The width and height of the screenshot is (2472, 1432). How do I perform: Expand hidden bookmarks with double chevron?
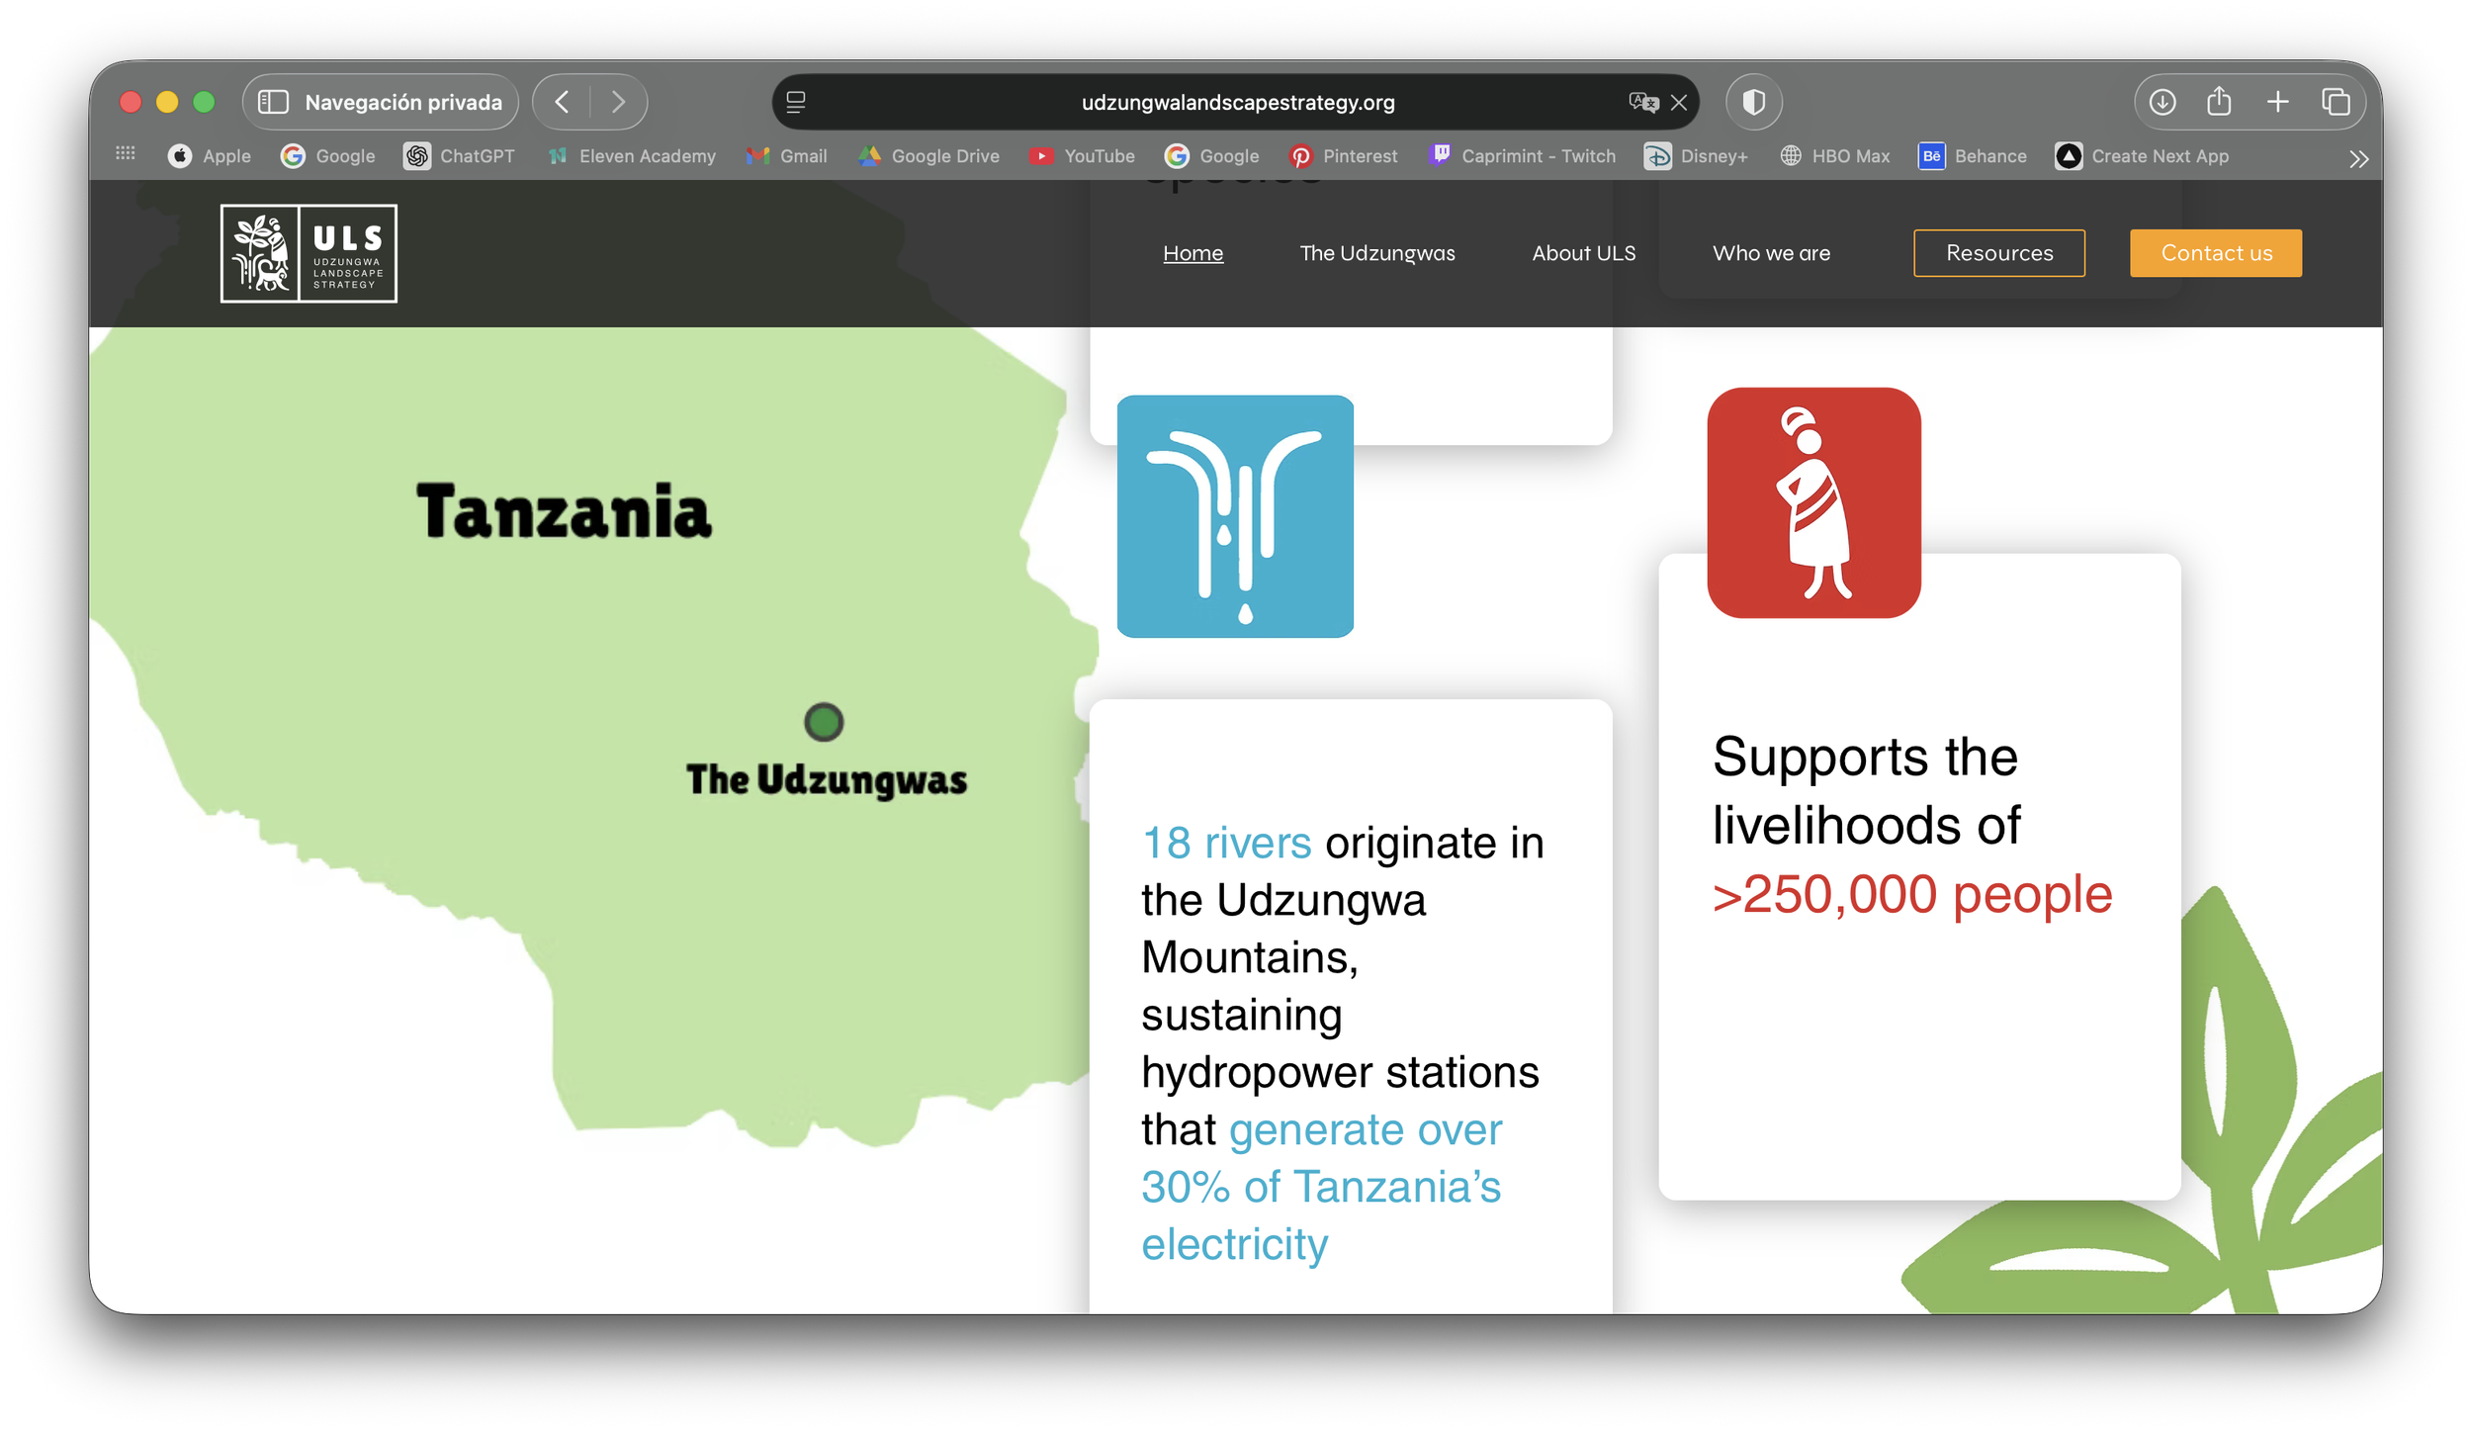[x=2358, y=158]
